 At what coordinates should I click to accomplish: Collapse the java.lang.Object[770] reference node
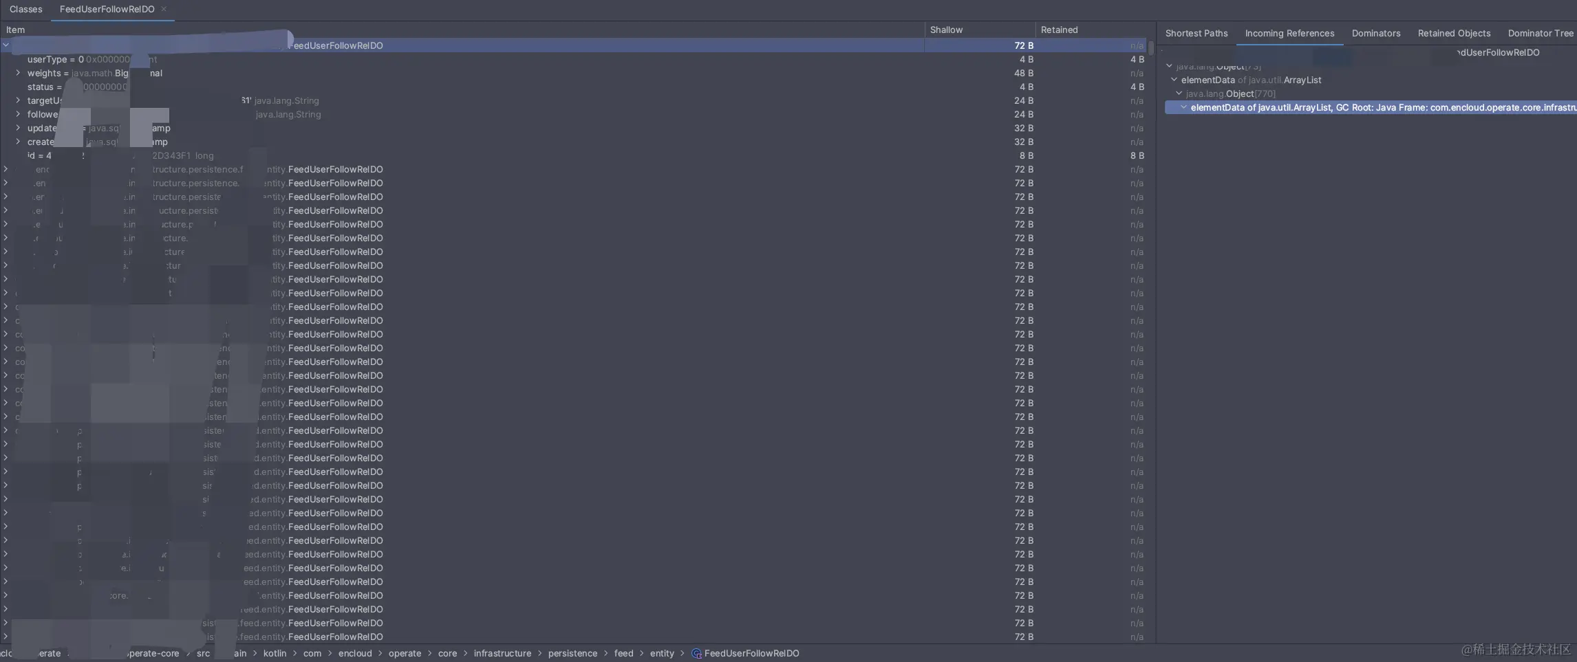point(1179,93)
